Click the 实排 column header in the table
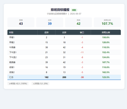Viewport: 127px width, 109px height. tap(64, 32)
